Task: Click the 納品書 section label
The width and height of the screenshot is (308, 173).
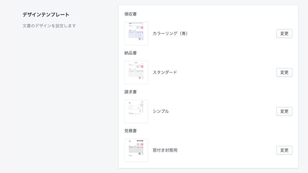Action: pyautogui.click(x=131, y=53)
